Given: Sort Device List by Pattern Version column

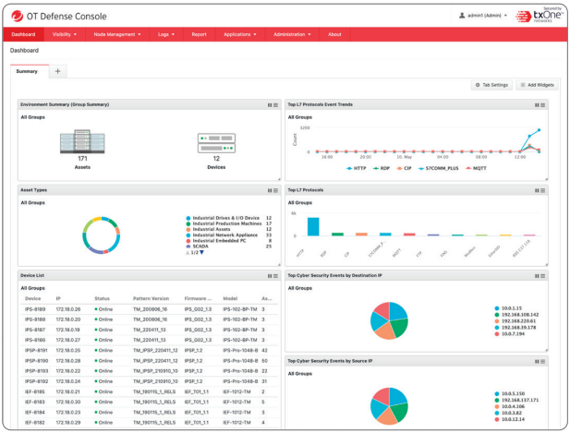Looking at the screenshot, I should click(x=151, y=298).
